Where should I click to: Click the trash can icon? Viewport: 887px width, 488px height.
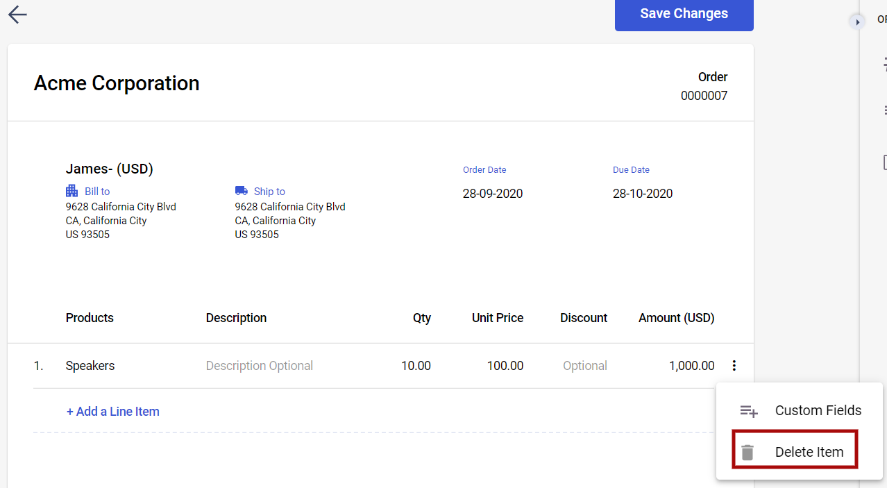[747, 453]
